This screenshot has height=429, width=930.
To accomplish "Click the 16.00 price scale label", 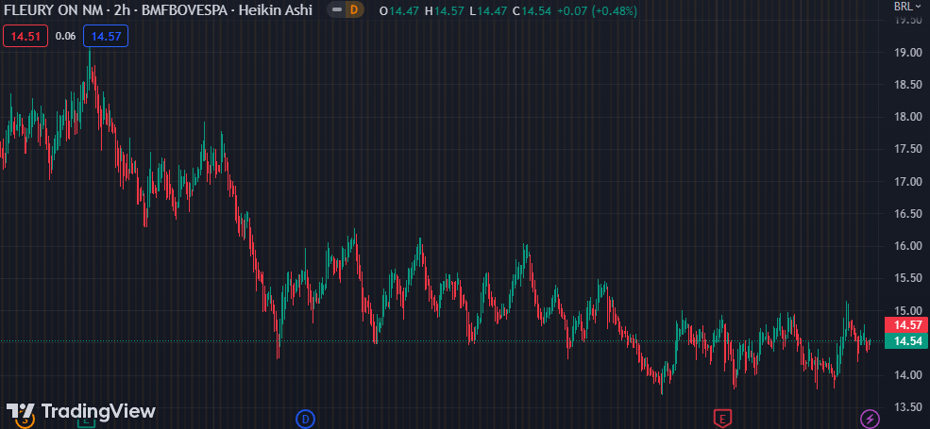I will tap(907, 246).
